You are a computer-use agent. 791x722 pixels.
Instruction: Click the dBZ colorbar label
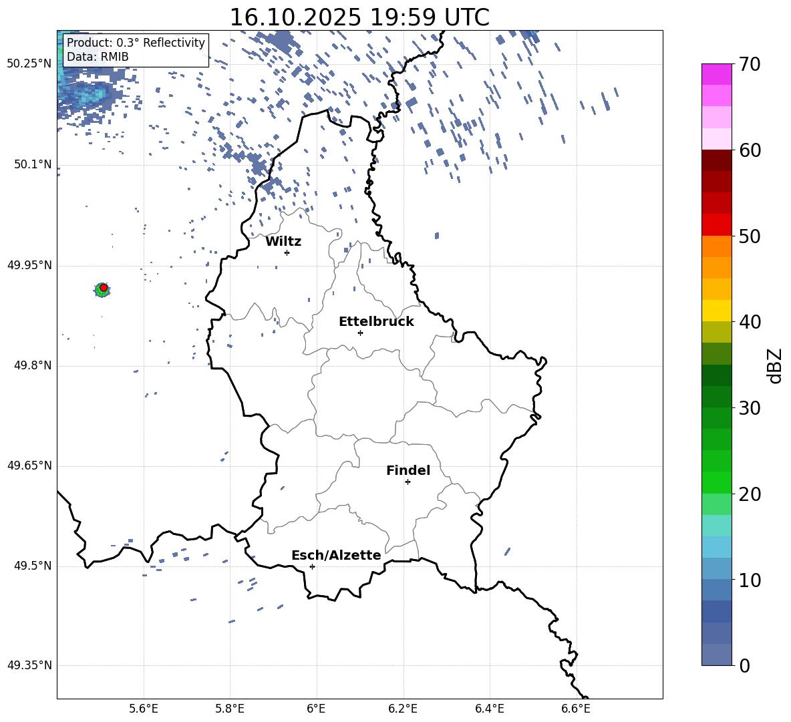[x=776, y=365]
